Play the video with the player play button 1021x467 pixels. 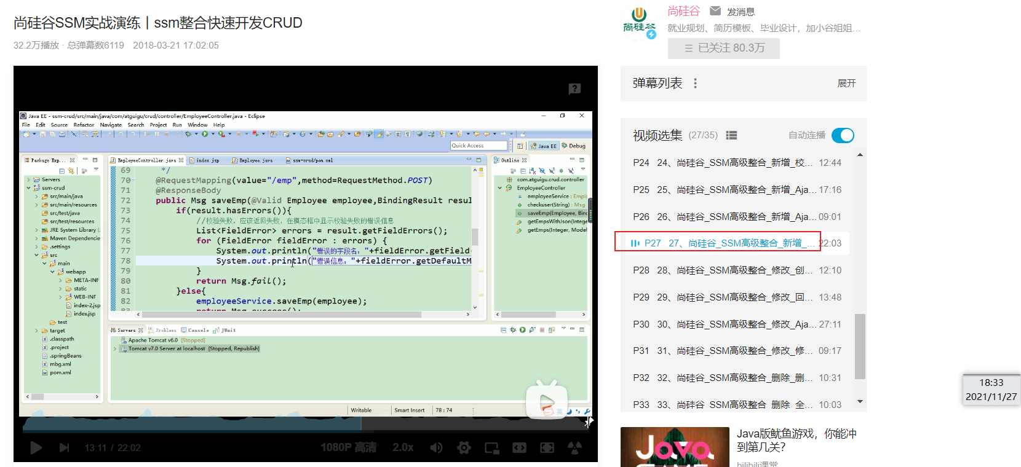36,447
